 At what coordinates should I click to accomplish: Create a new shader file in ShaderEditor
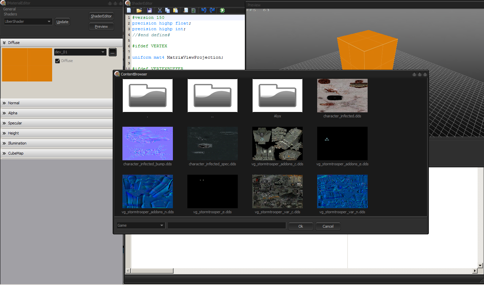point(129,10)
